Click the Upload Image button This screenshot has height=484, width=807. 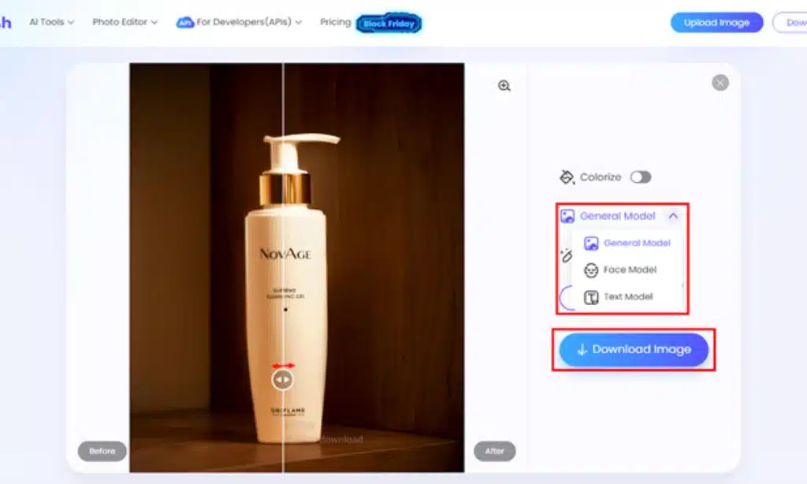[x=716, y=23]
